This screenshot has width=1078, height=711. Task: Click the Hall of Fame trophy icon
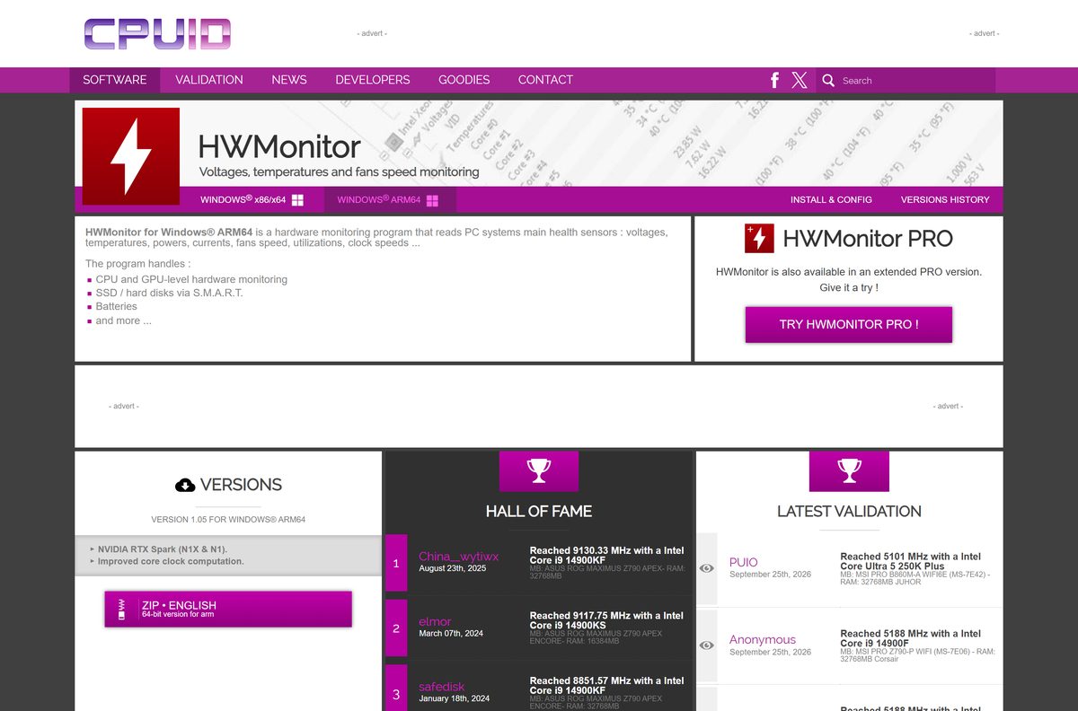point(539,470)
